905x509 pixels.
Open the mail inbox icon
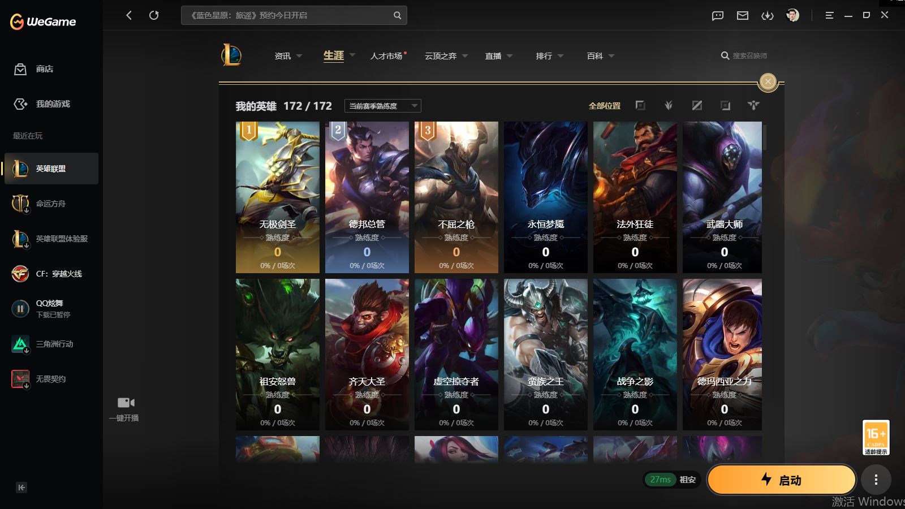coord(743,15)
